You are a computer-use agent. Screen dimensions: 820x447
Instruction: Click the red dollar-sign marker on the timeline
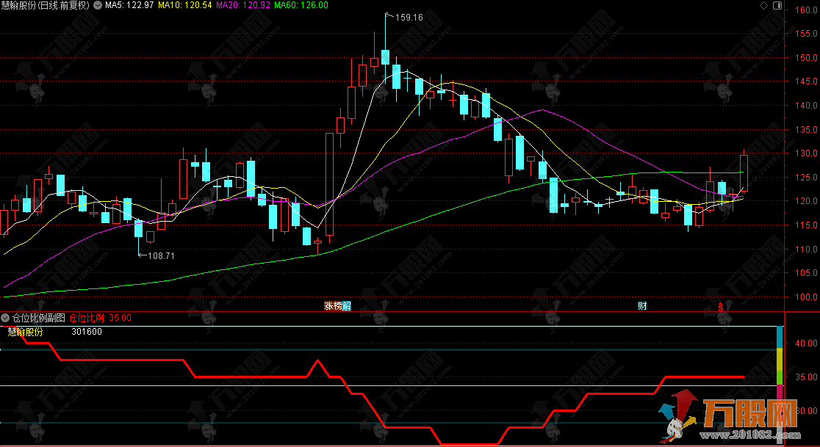point(722,306)
